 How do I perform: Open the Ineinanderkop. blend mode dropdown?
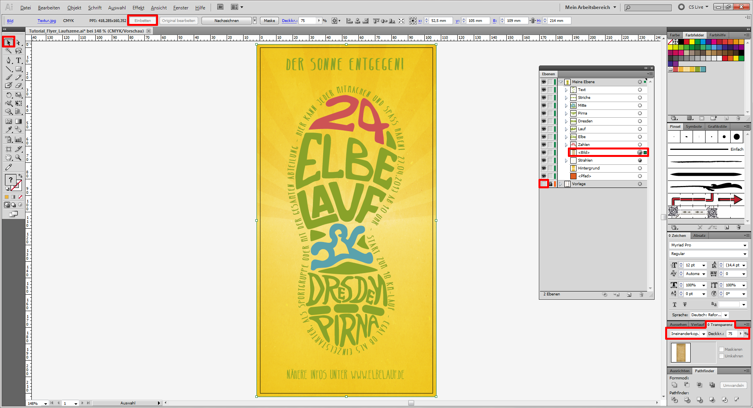click(x=688, y=334)
